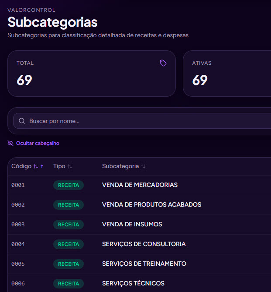The image size is (271, 292).
Task: Click the tag icon in the TOTAL card
Action: click(163, 63)
